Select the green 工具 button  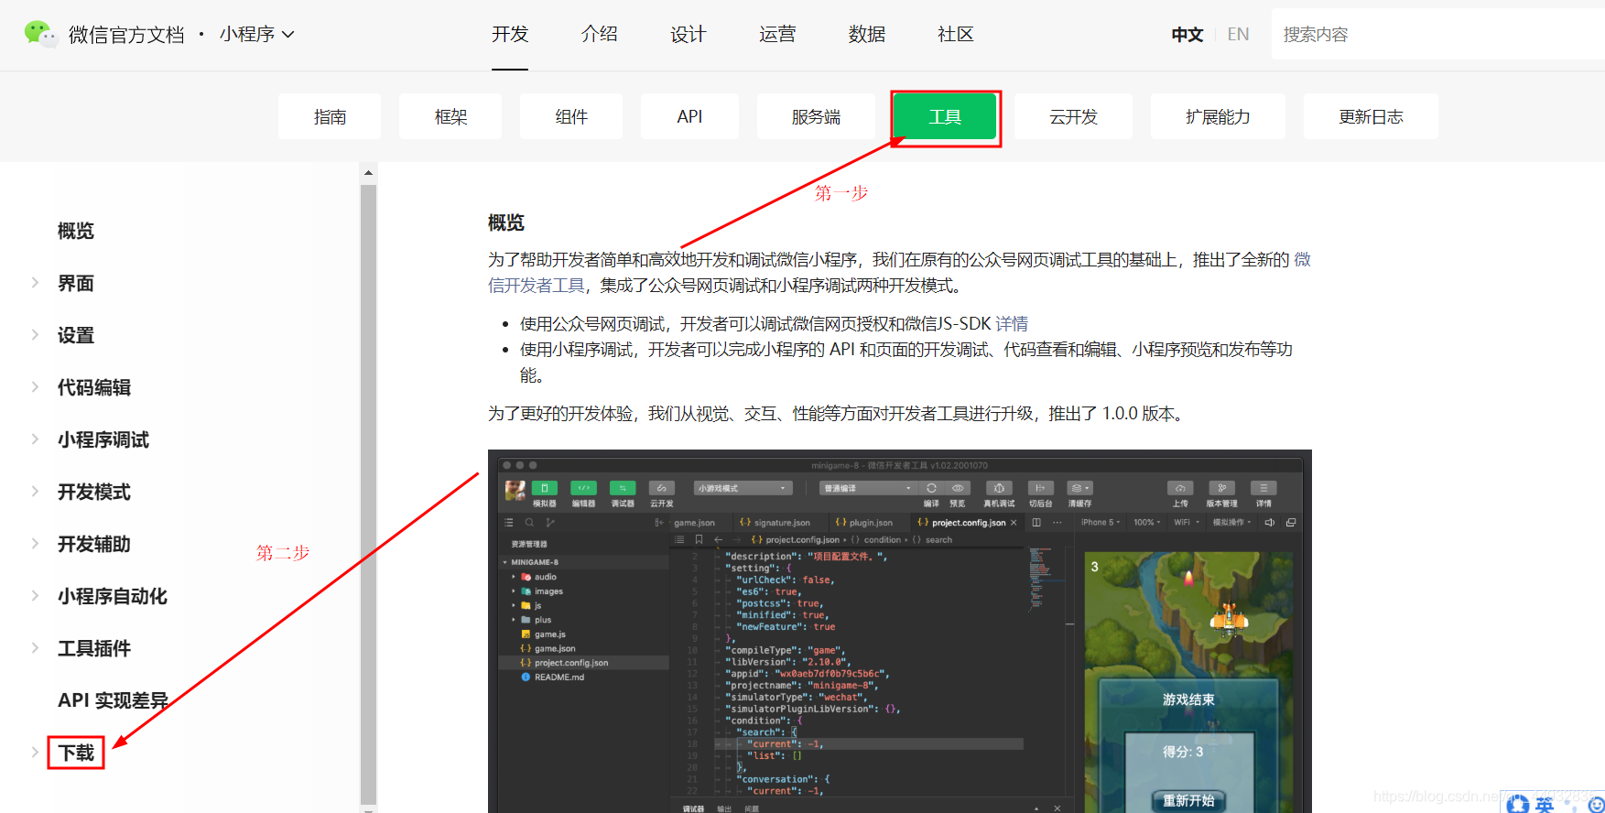(x=945, y=116)
